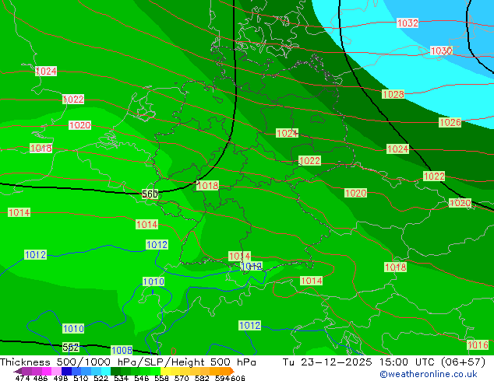
Task: Click the 1032 isobar label
Action: pyautogui.click(x=408, y=23)
